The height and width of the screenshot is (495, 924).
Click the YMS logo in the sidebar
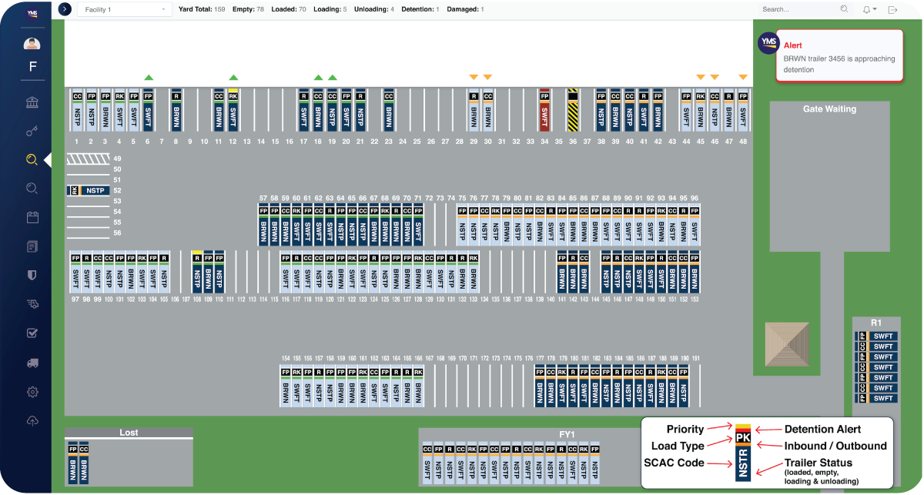32,13
